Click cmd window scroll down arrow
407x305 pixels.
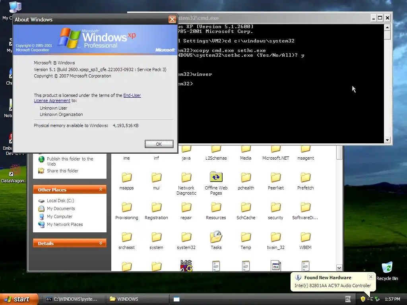[x=387, y=140]
